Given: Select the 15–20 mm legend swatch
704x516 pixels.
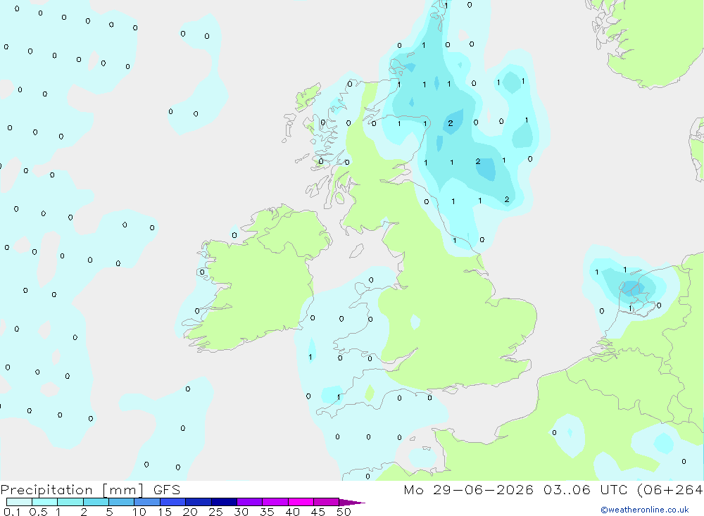Looking at the screenshot, I should point(173,502).
